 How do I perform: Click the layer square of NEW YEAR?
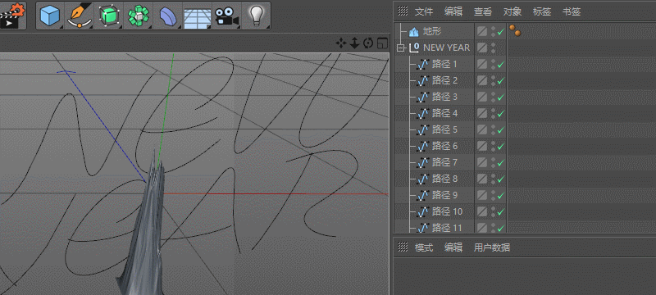(x=482, y=48)
